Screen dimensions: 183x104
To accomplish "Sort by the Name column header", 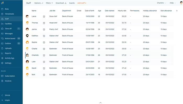I will click(34, 11).
